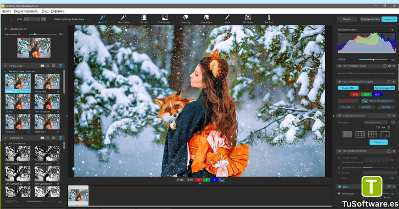Toggle before/after icon under the image
Image resolution: width=399 pixels, height=209 pixels.
(221, 180)
